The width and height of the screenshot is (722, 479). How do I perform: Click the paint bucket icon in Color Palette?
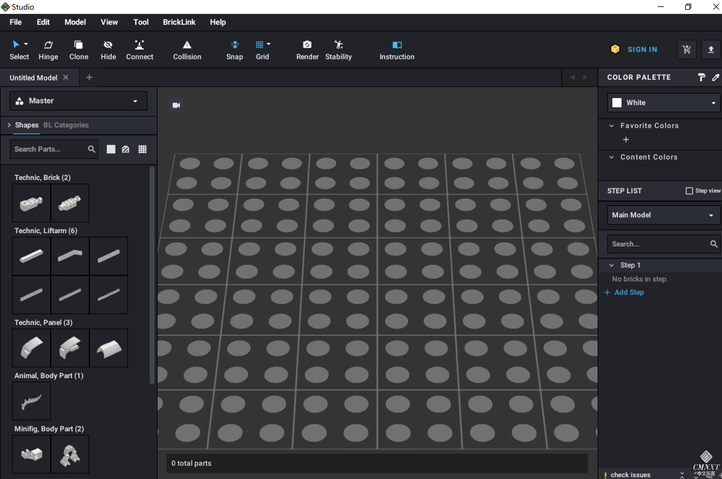[x=701, y=77]
